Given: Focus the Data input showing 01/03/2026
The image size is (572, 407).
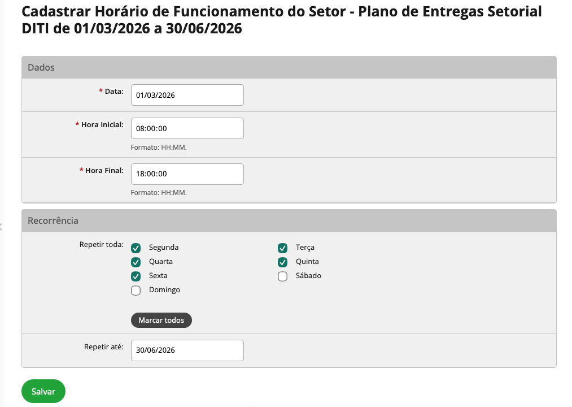Looking at the screenshot, I should click(x=187, y=95).
